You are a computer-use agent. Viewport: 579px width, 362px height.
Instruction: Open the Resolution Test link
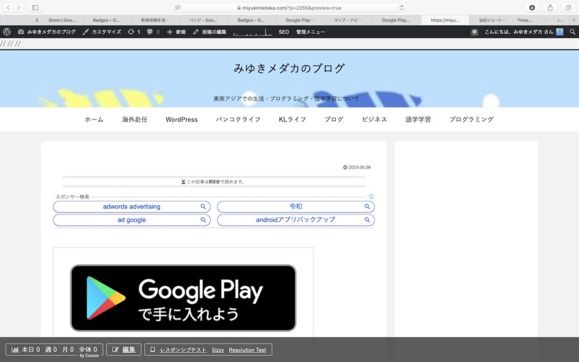click(248, 350)
